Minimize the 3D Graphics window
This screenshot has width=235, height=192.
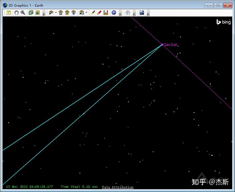click(208, 5)
